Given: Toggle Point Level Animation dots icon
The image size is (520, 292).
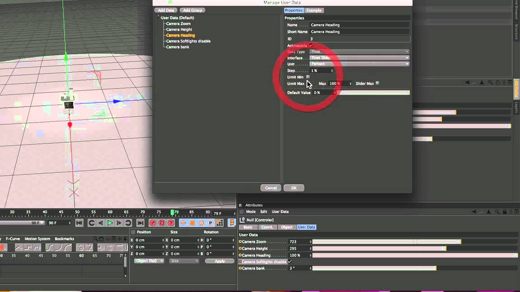Looking at the screenshot, I should 219,223.
